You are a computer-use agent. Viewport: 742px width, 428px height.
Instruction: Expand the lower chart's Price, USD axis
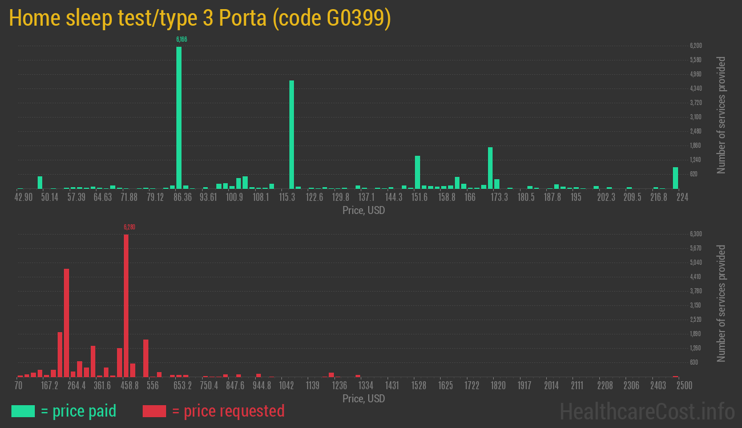coord(364,398)
